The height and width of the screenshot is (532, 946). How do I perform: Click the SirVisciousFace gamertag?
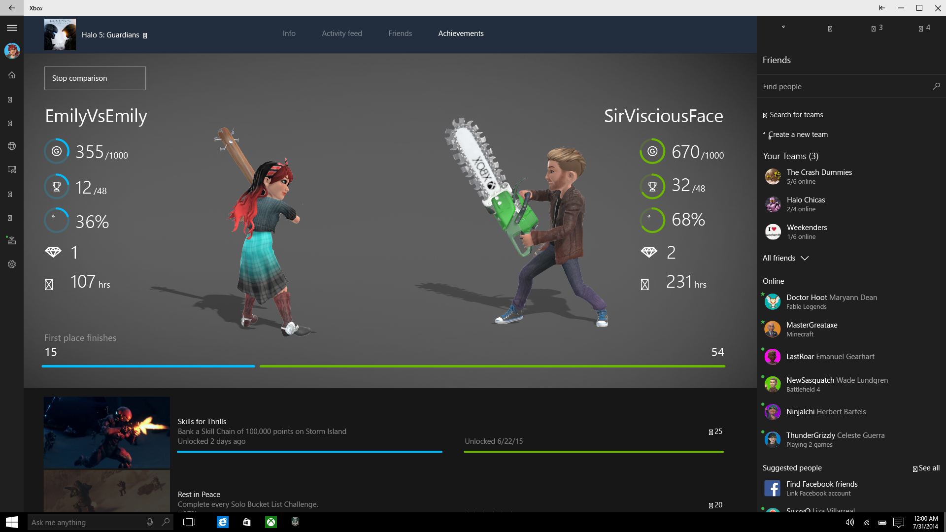pos(664,116)
